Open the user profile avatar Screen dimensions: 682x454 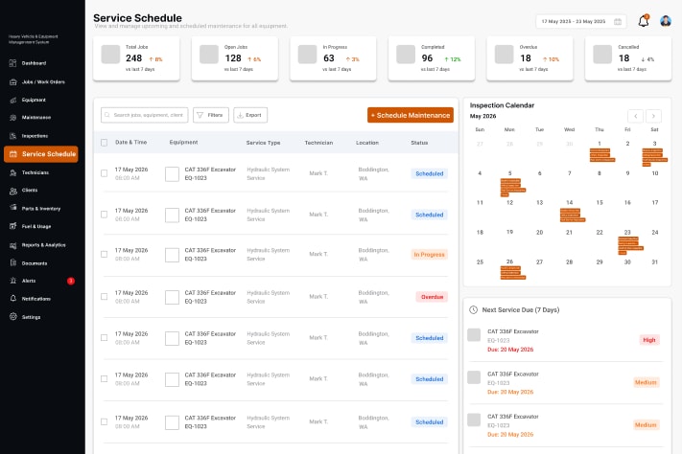(x=666, y=21)
